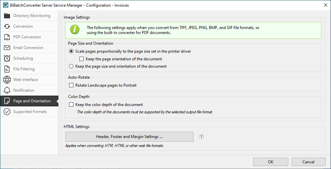Close the Configuration dialog window
The width and height of the screenshot is (331, 169).
[x=325, y=5]
